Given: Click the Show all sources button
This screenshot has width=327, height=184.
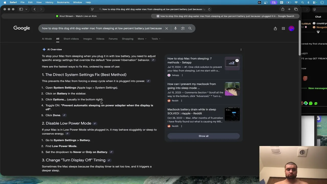Looking at the screenshot, I should (x=204, y=136).
